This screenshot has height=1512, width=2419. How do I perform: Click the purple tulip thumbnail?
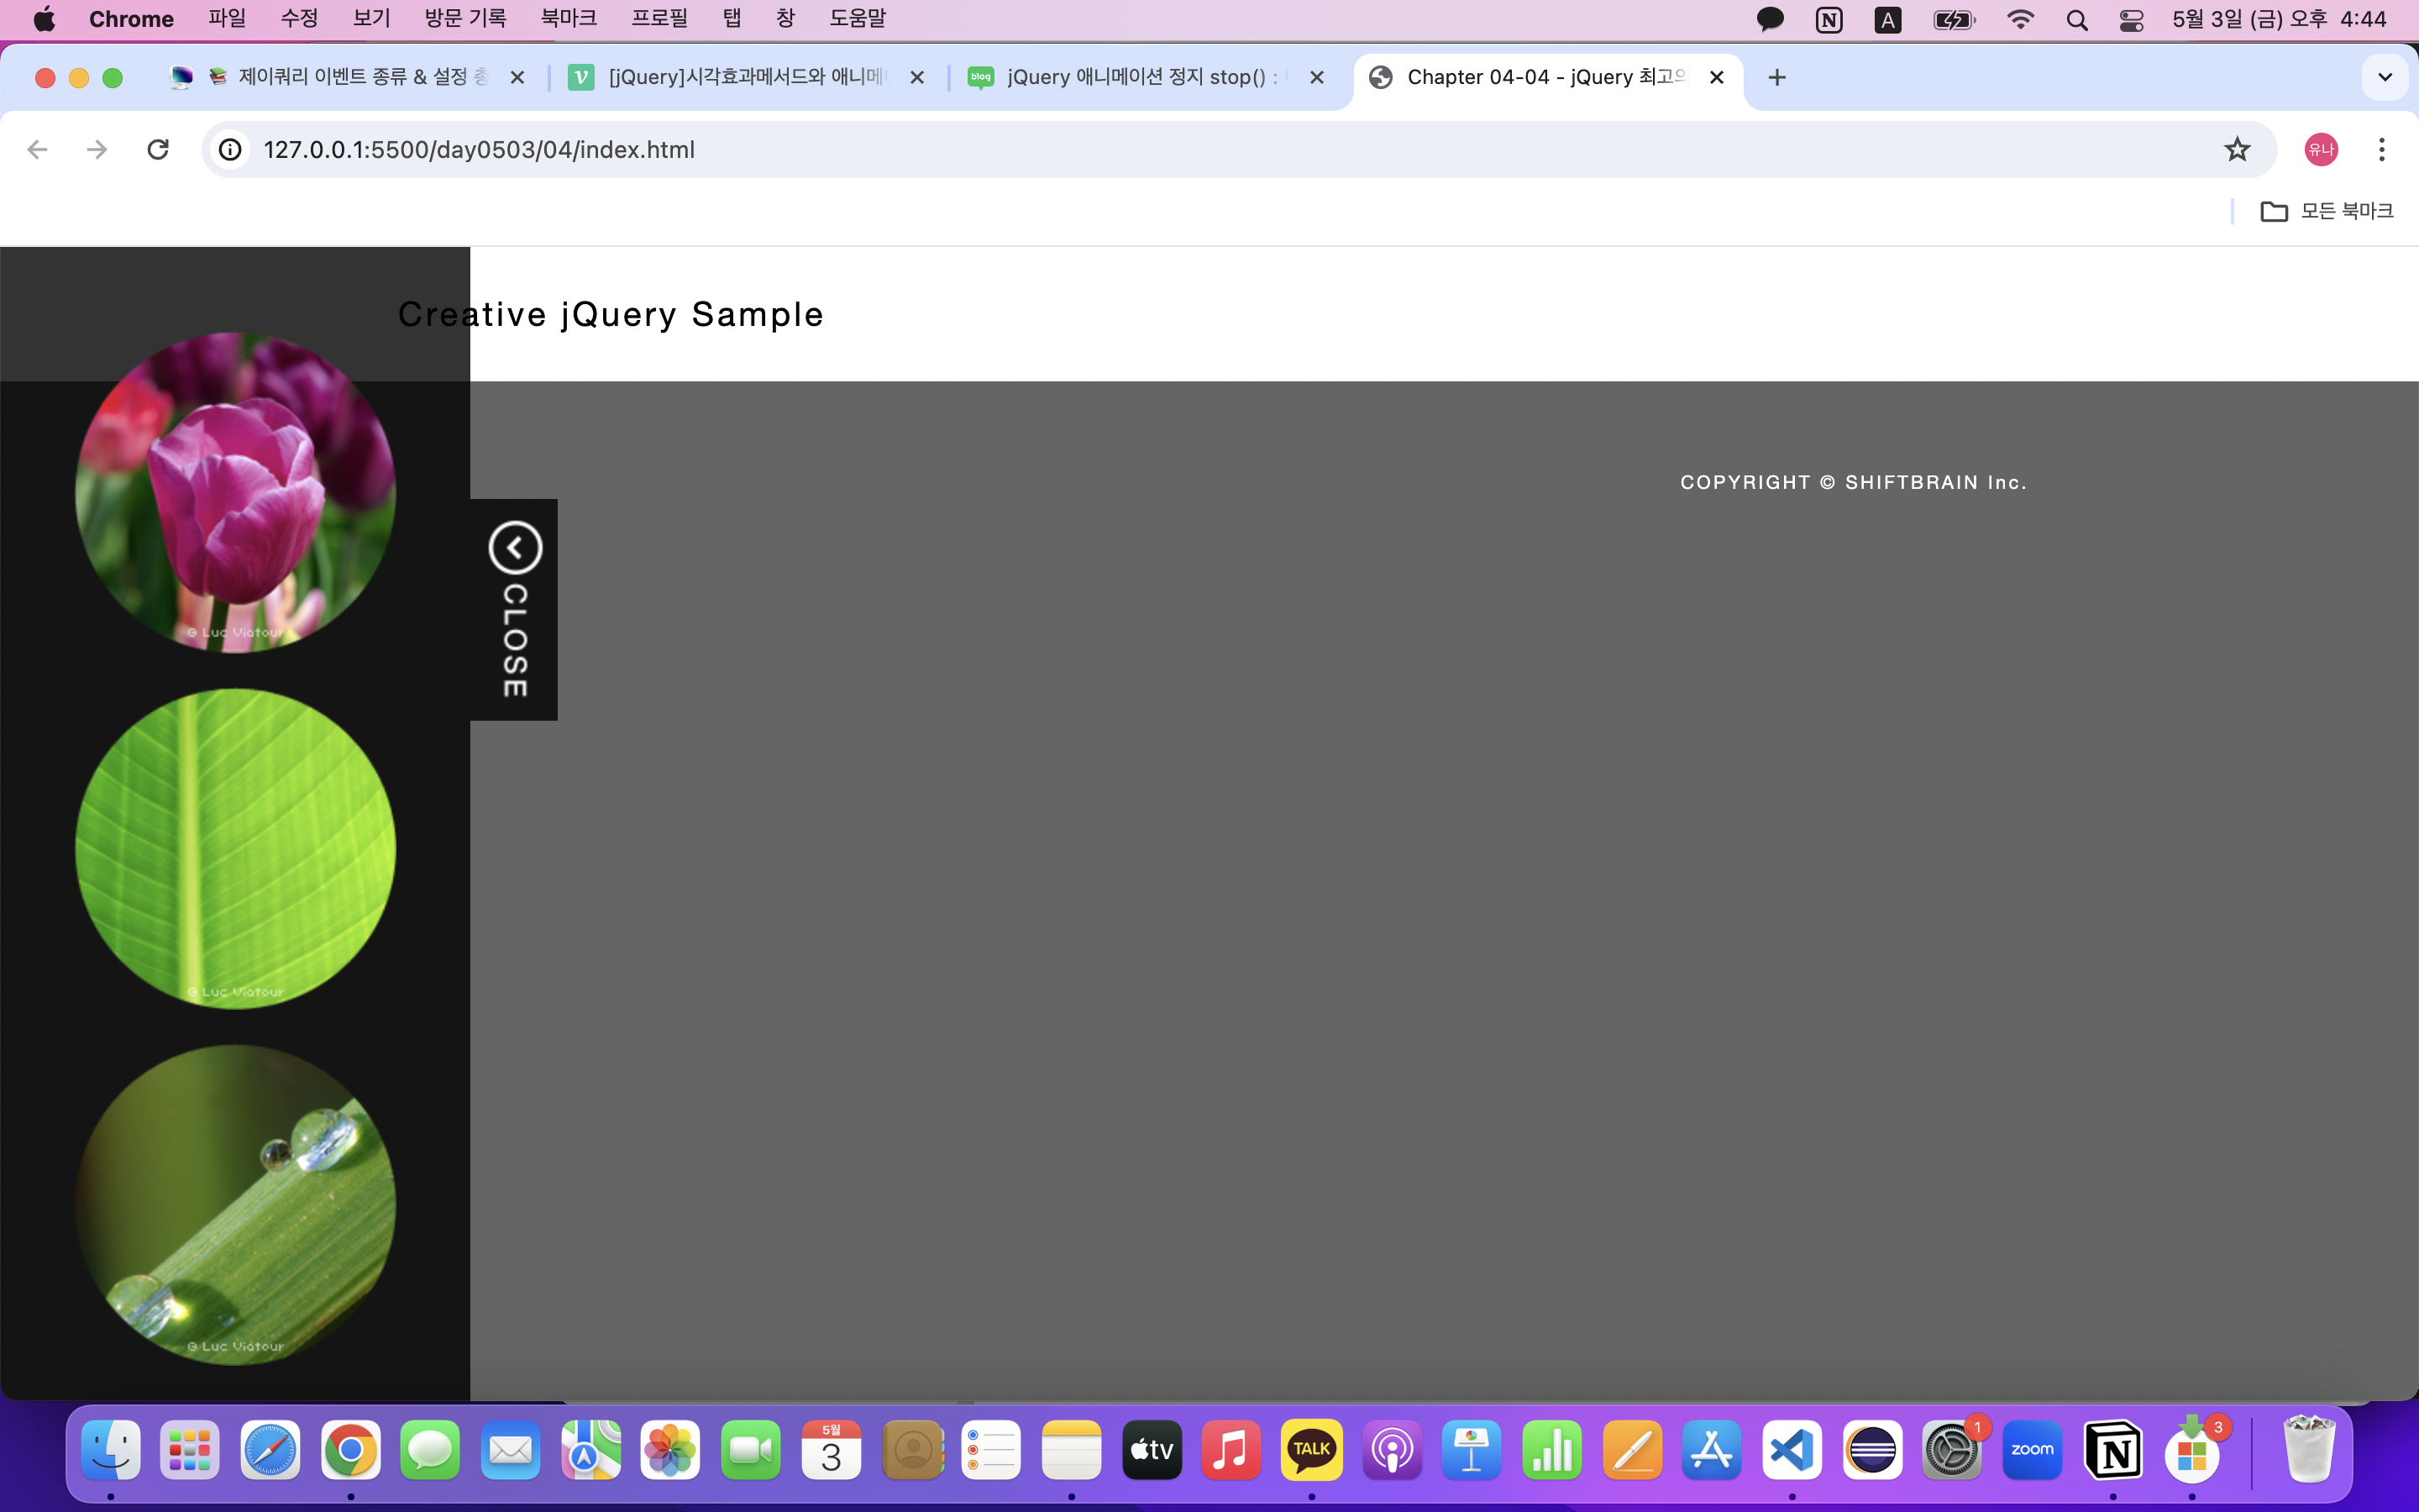(236, 492)
